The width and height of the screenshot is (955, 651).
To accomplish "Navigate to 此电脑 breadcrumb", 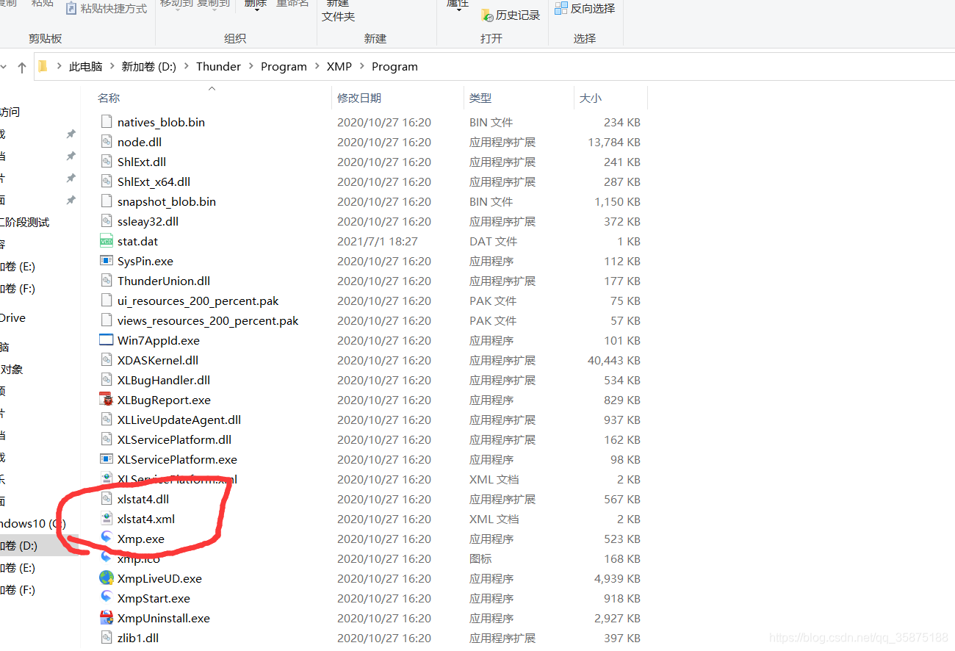I will coord(86,66).
